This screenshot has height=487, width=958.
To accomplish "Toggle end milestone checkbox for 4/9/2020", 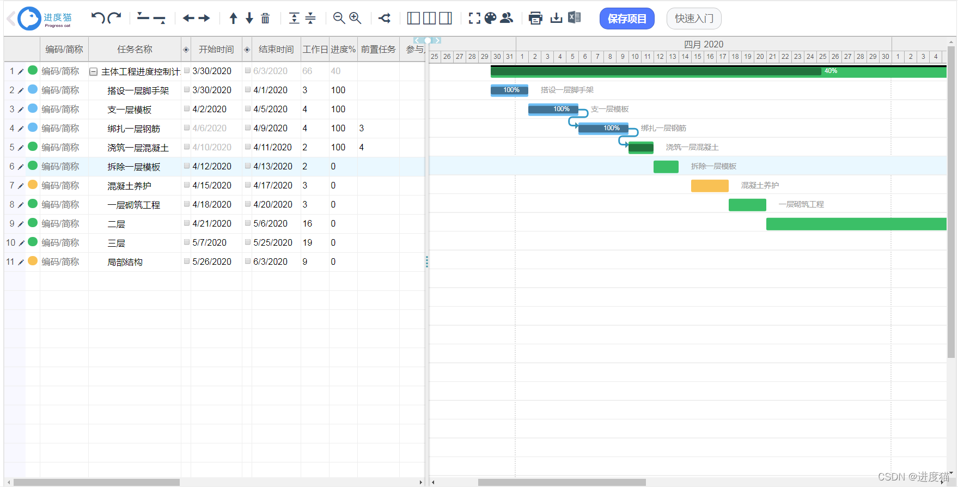I will point(248,127).
